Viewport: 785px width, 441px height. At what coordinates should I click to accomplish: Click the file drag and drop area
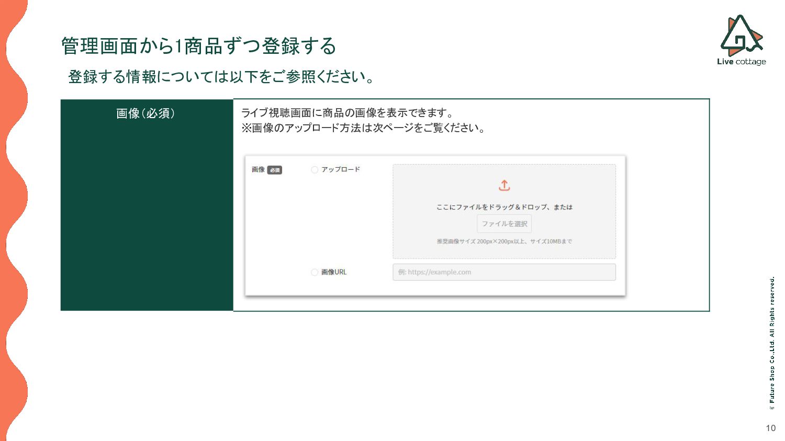504,212
